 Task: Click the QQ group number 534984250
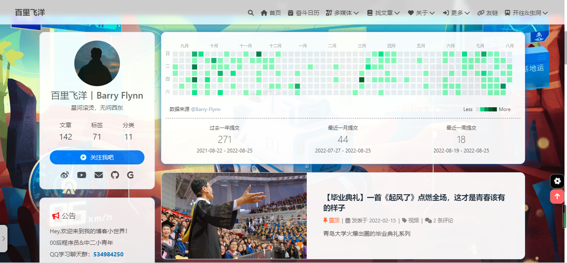(x=108, y=254)
